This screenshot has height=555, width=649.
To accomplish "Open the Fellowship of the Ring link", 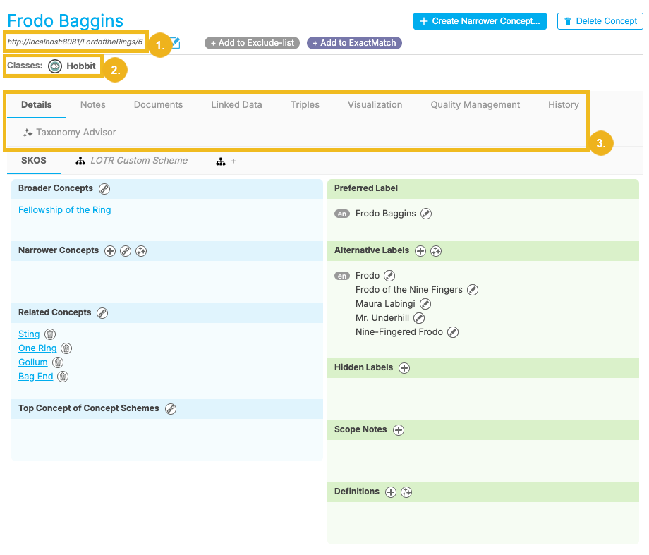I will pos(64,210).
